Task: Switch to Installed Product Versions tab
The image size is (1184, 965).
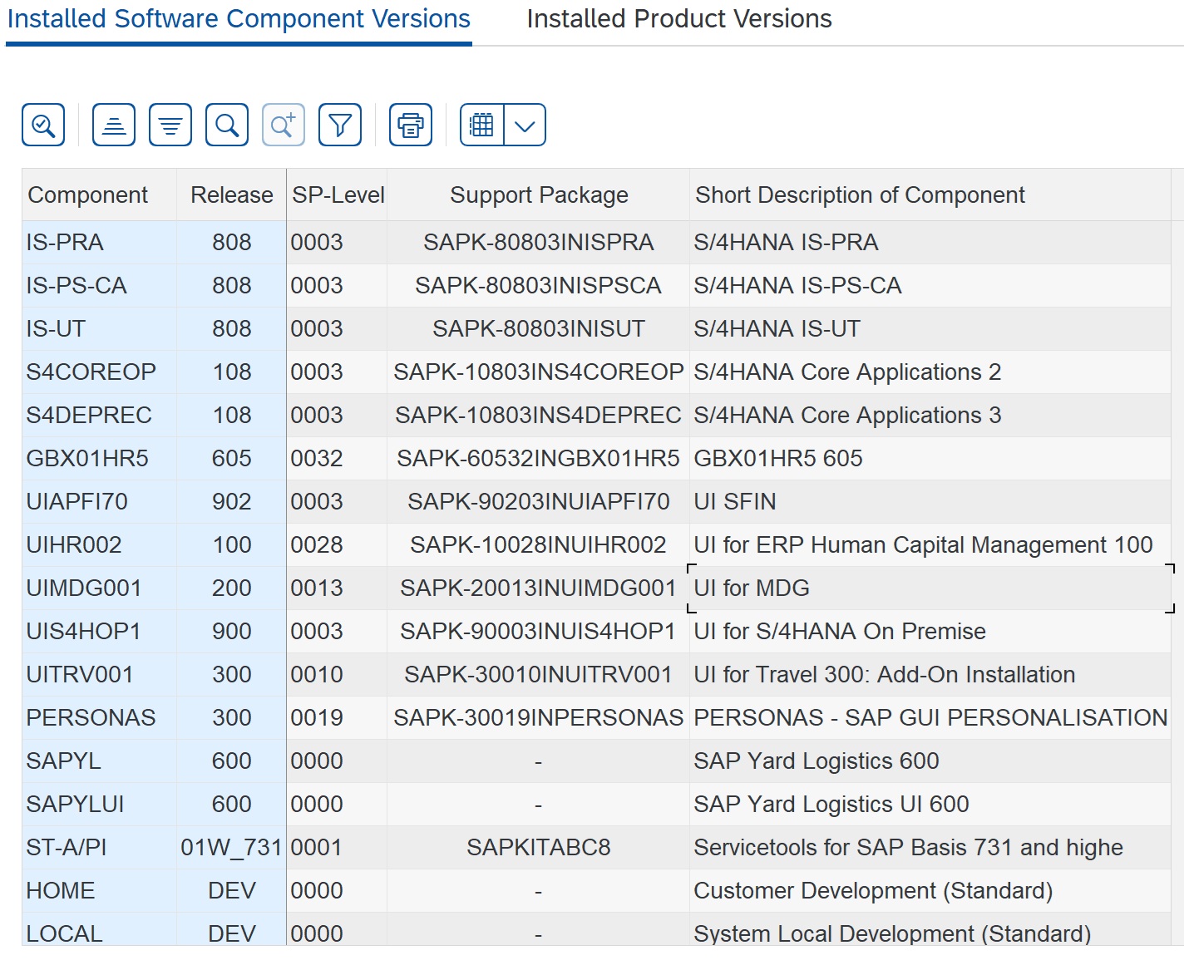Action: (x=679, y=18)
